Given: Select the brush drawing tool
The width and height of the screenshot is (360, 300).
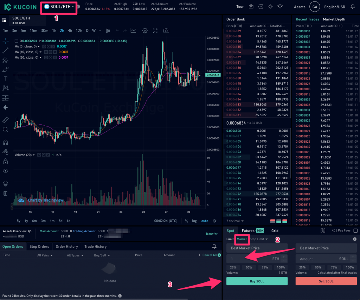Looking at the screenshot, I should (x=6, y=70).
